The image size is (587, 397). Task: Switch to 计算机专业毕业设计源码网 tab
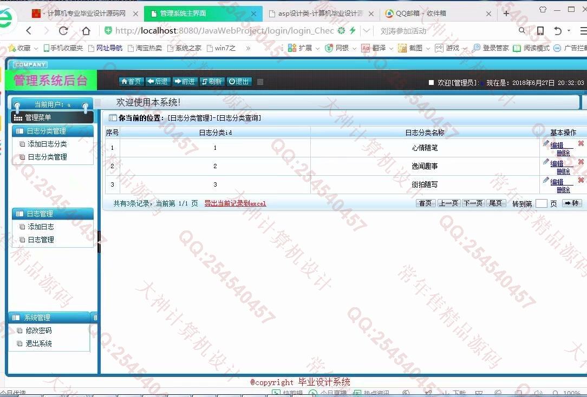click(84, 14)
